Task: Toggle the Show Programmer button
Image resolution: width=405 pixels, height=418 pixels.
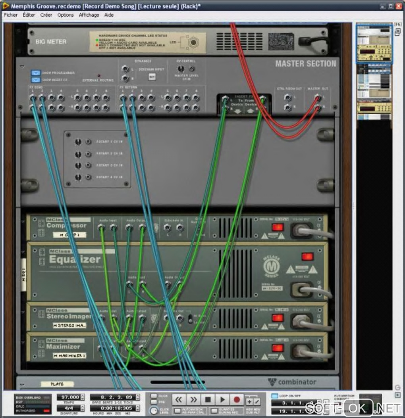Action: (x=35, y=73)
